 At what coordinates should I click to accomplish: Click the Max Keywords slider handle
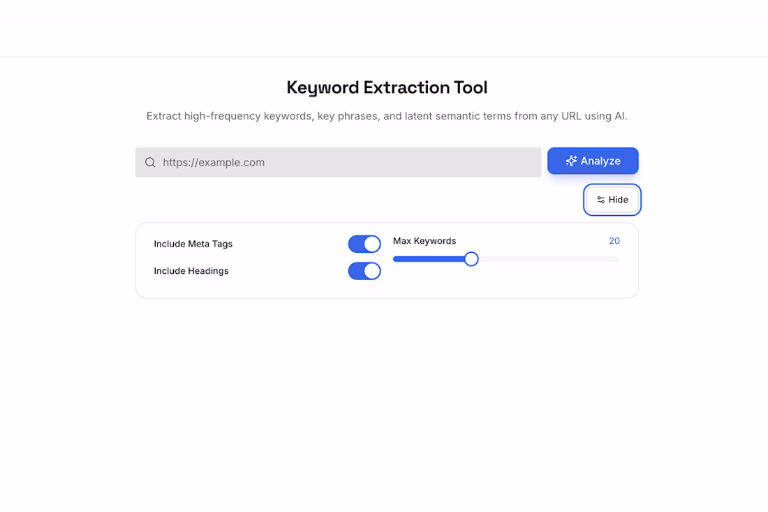coord(471,258)
